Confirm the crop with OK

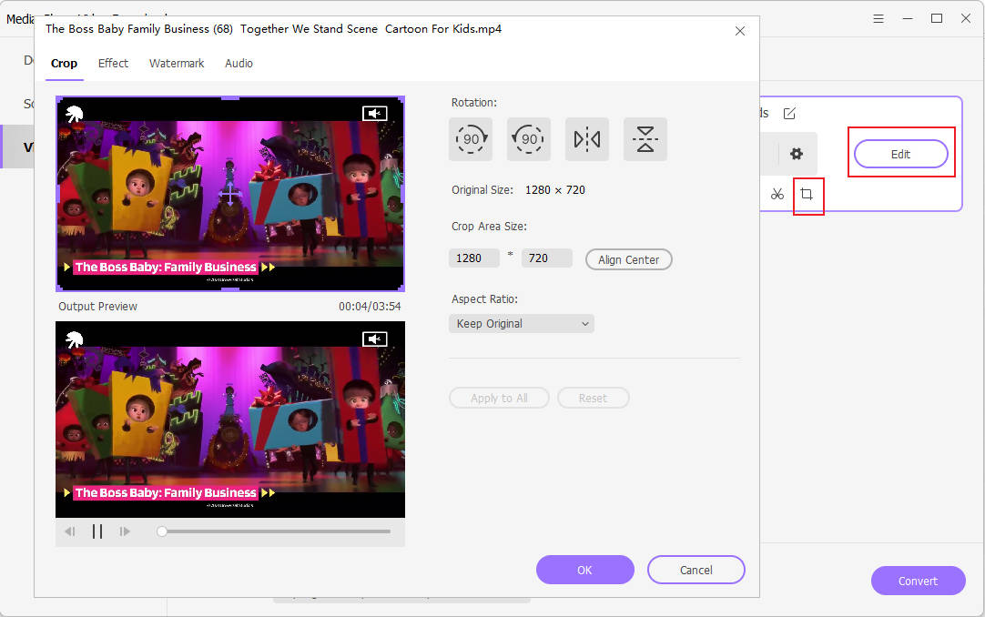click(584, 570)
